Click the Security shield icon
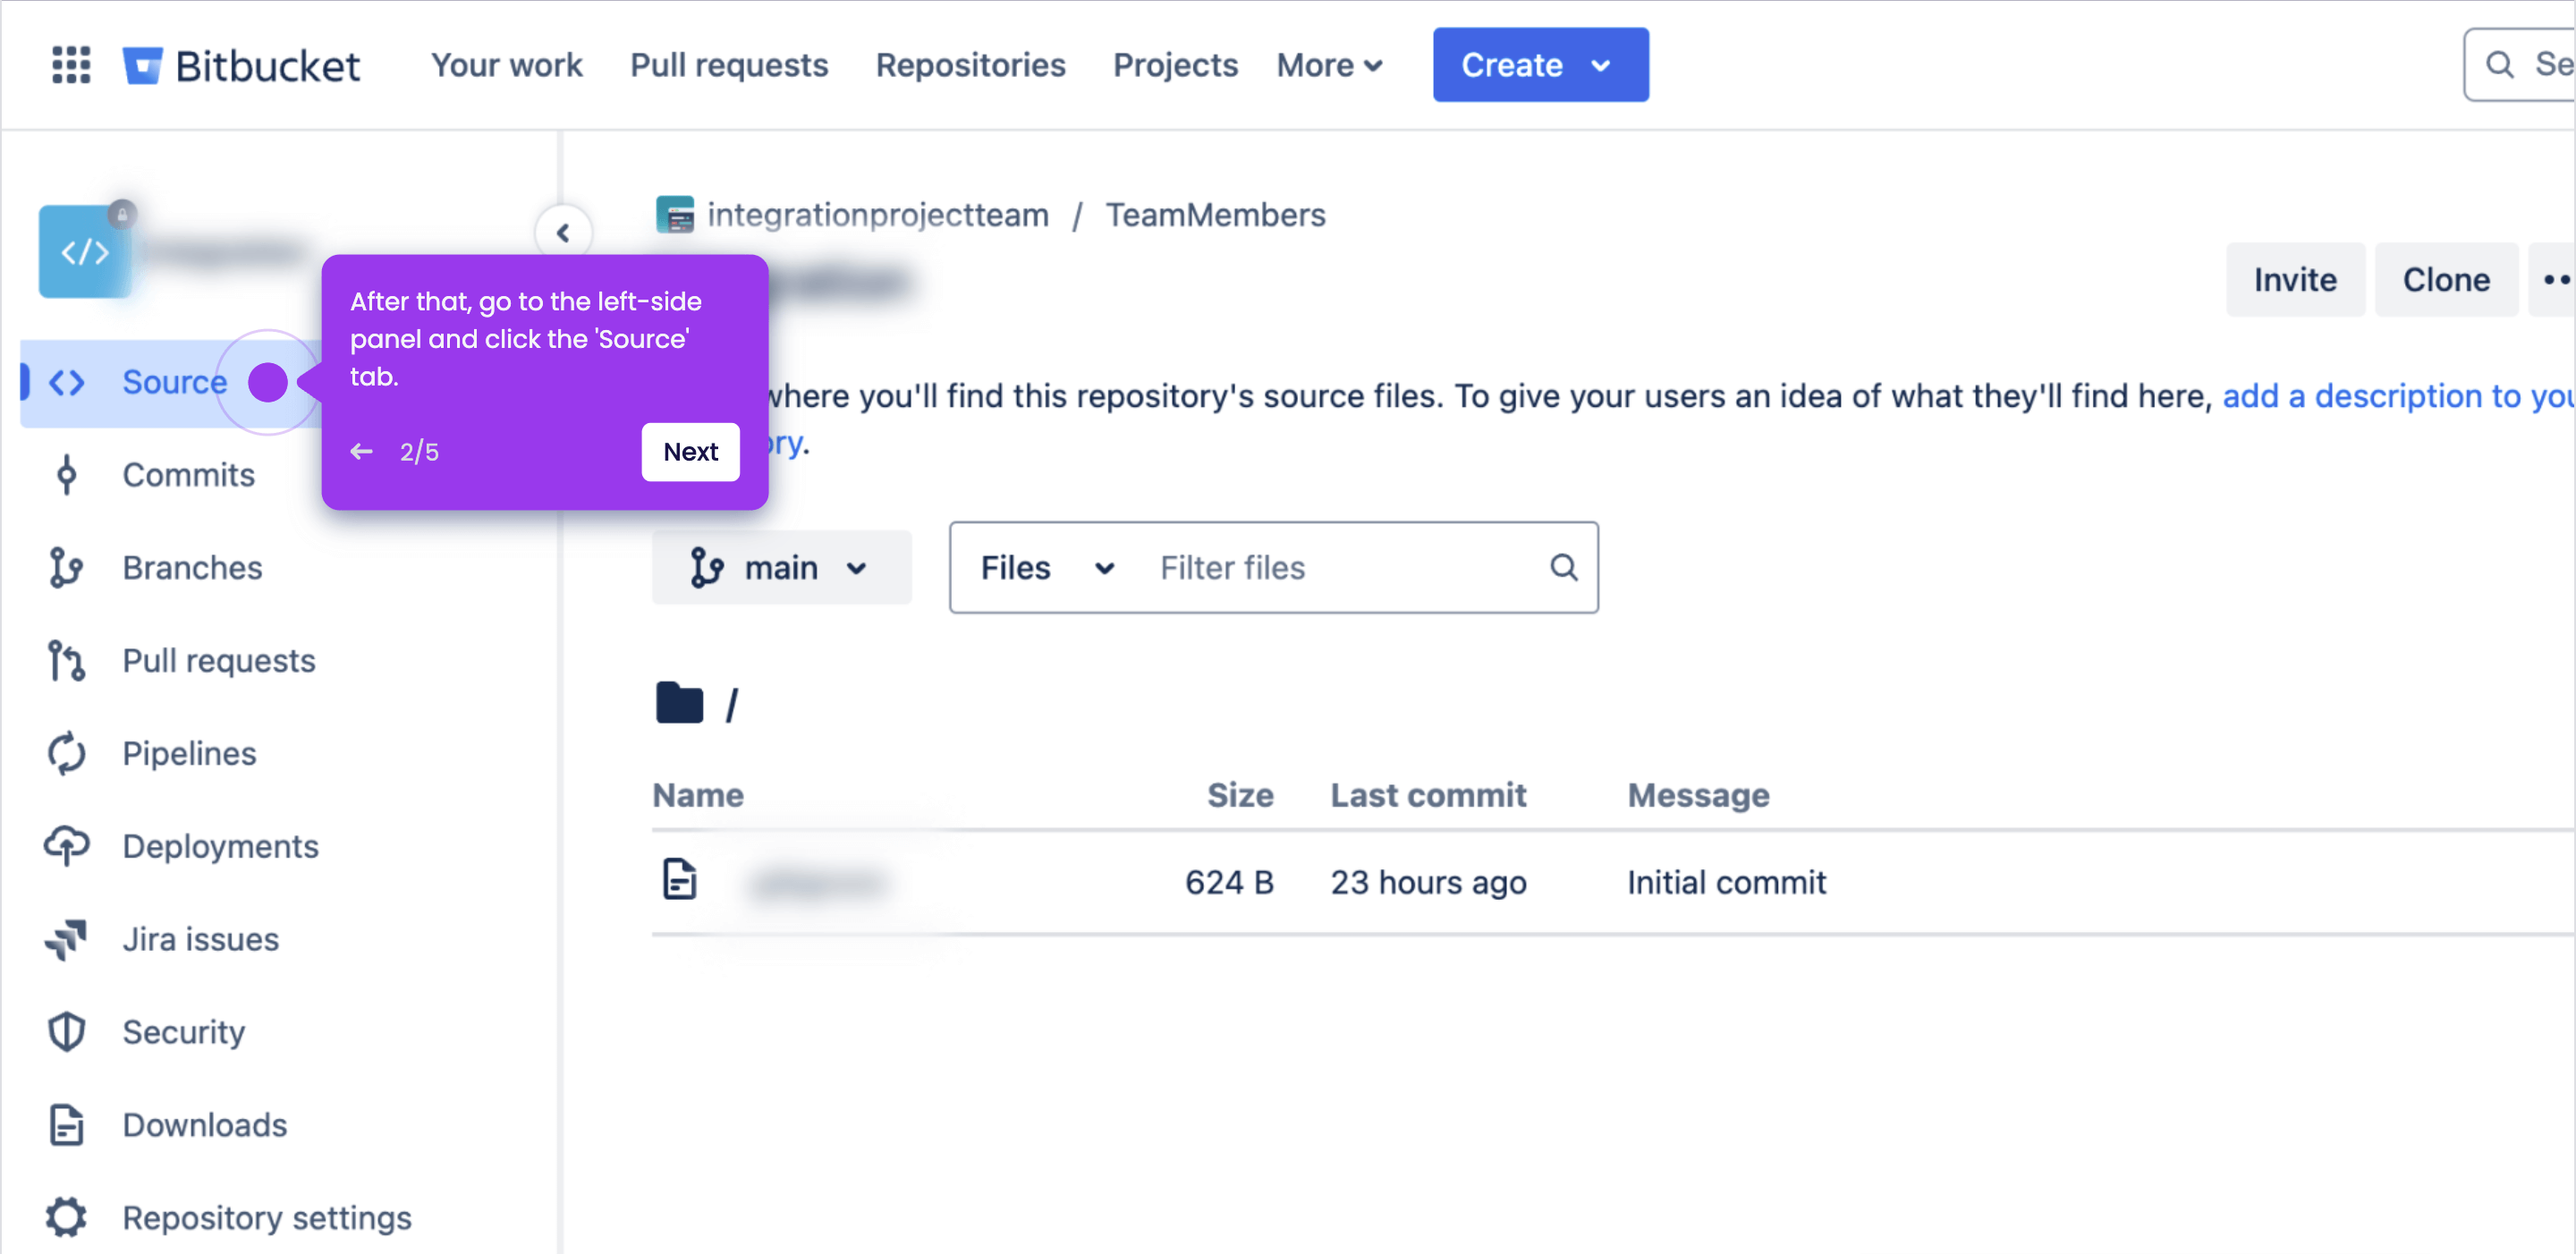2576x1254 pixels. 67,1032
